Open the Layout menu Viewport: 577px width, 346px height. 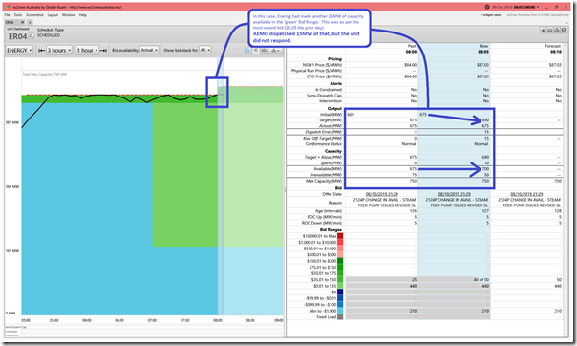[53, 15]
